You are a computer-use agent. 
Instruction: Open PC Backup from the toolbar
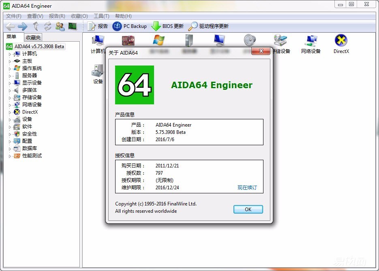tap(130, 26)
